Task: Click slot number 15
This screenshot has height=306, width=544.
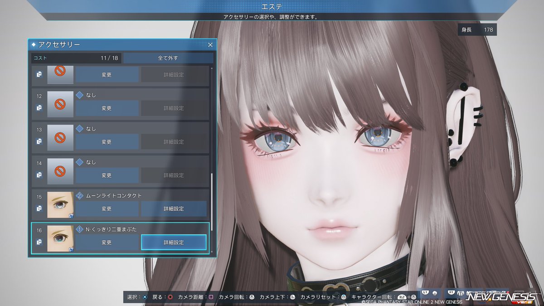Action: [39, 197]
